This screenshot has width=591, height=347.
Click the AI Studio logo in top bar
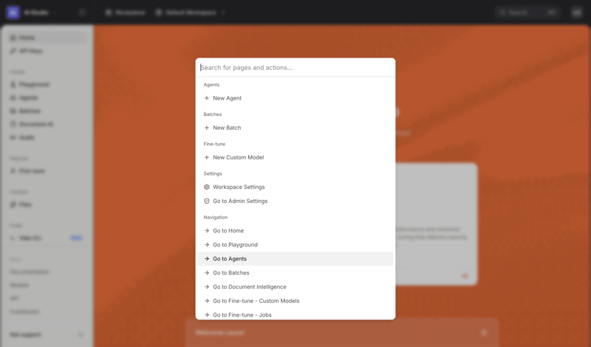coord(13,13)
